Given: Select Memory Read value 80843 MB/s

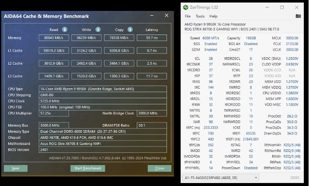Looking at the screenshot, I should tap(54, 38).
